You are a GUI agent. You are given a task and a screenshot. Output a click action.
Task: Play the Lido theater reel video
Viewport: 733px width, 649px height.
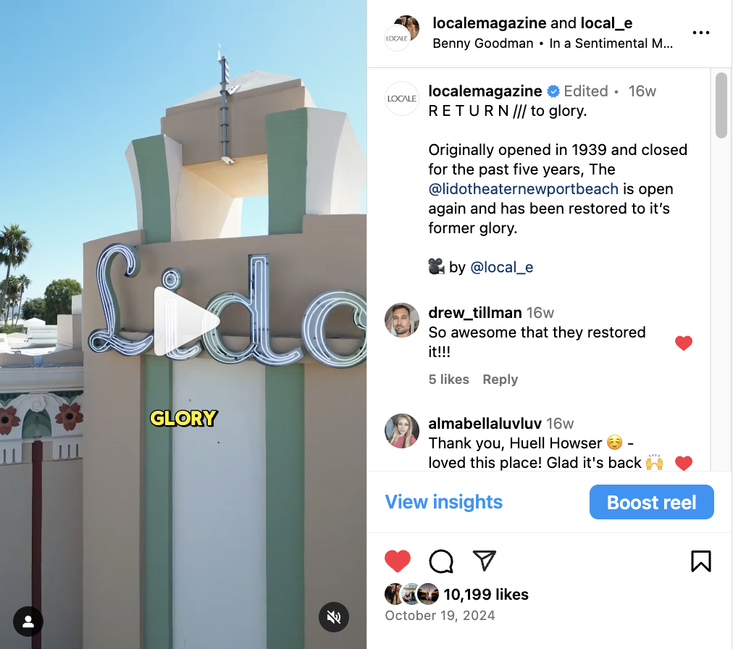[187, 321]
